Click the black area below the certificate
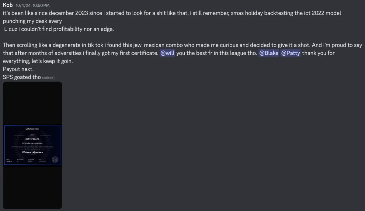 (x=32, y=187)
